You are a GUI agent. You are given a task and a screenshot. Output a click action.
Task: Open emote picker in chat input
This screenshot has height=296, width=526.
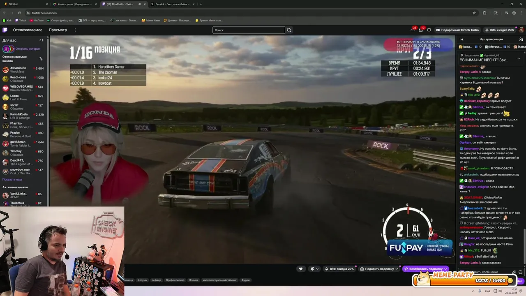[520, 272]
